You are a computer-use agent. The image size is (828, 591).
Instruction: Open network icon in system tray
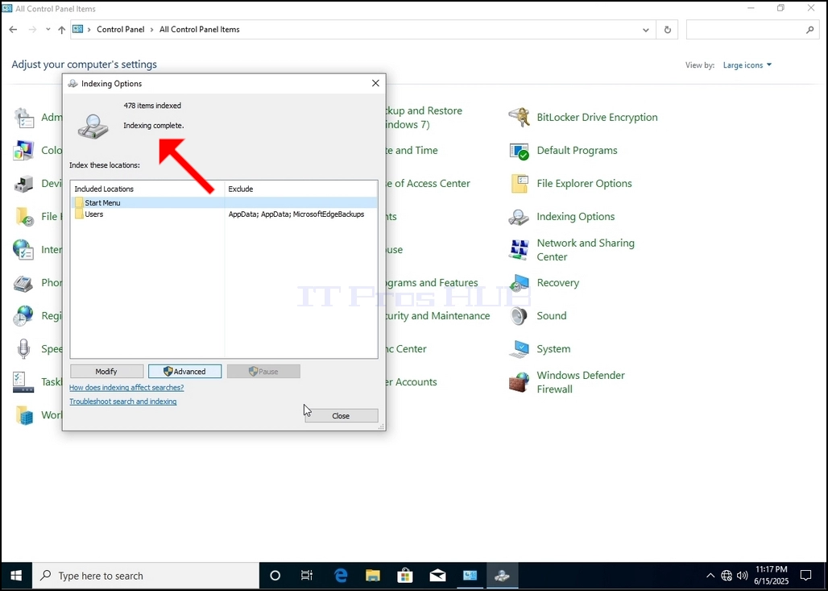727,576
